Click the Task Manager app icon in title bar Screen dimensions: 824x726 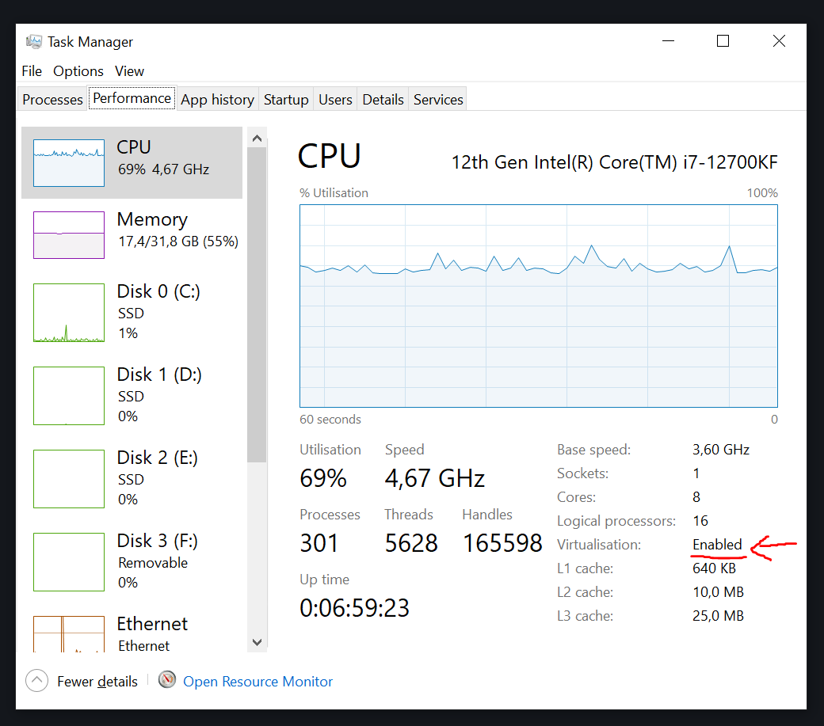(x=34, y=42)
